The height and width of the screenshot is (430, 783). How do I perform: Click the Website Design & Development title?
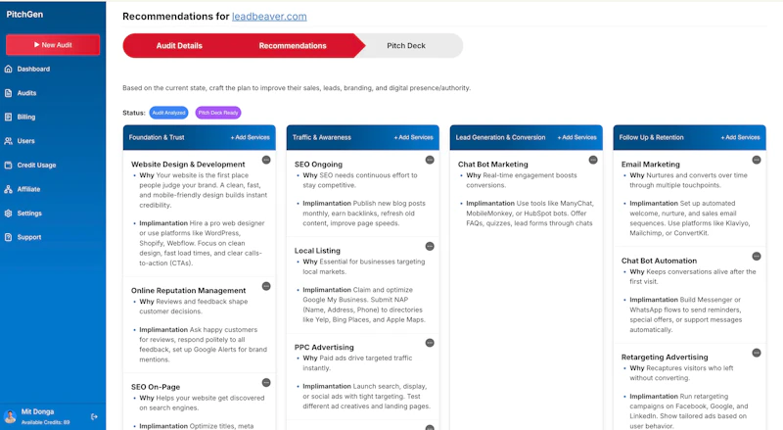click(188, 165)
